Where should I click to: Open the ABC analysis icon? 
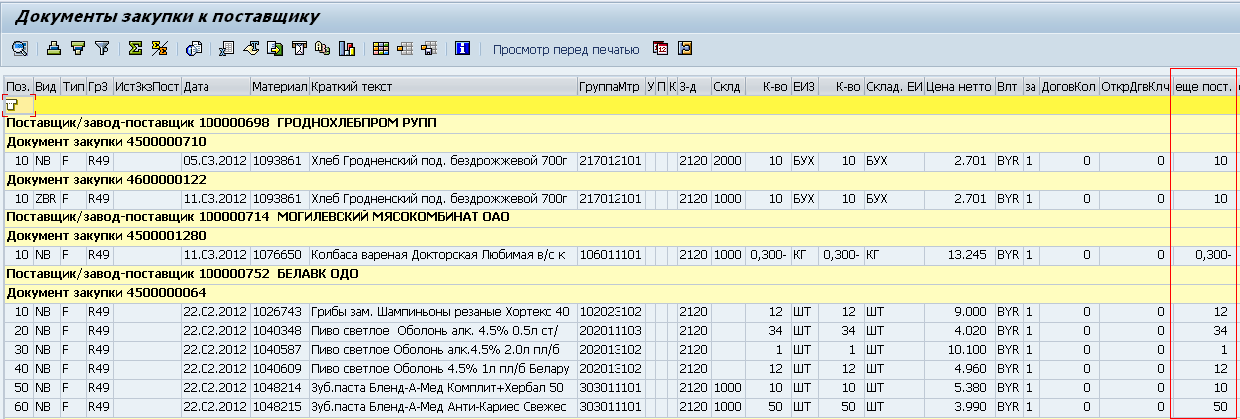click(x=323, y=48)
